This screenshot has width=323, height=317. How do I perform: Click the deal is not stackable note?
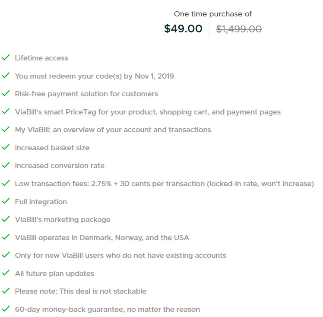(x=81, y=291)
